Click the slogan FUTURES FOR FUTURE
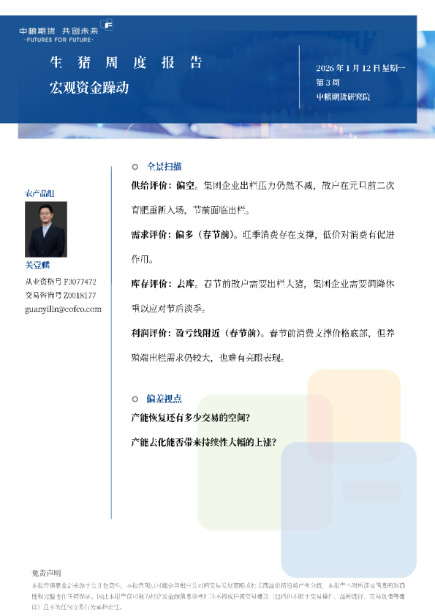The height and width of the screenshot is (616, 435). coord(58,40)
